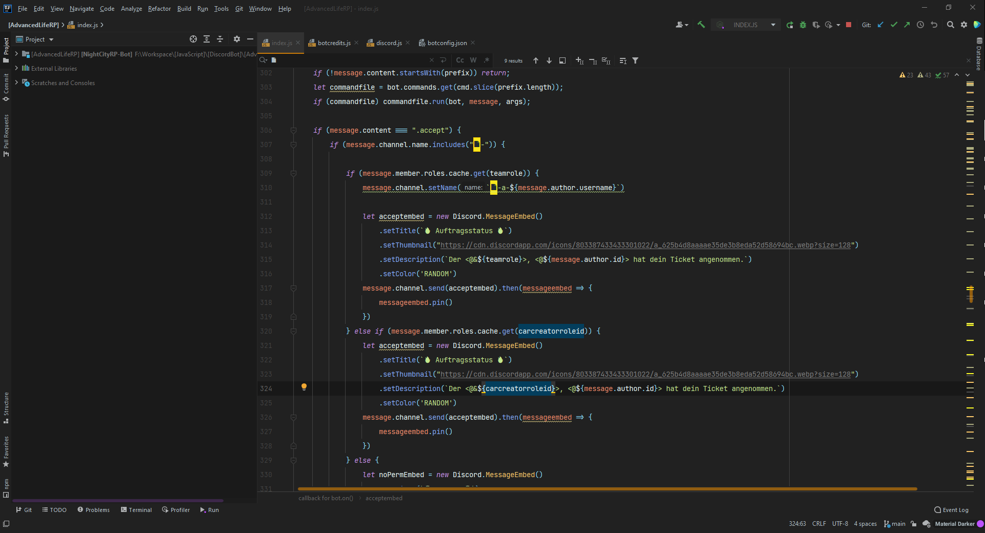Stop the running process with red square
Screen dimensions: 985x533
(849, 25)
